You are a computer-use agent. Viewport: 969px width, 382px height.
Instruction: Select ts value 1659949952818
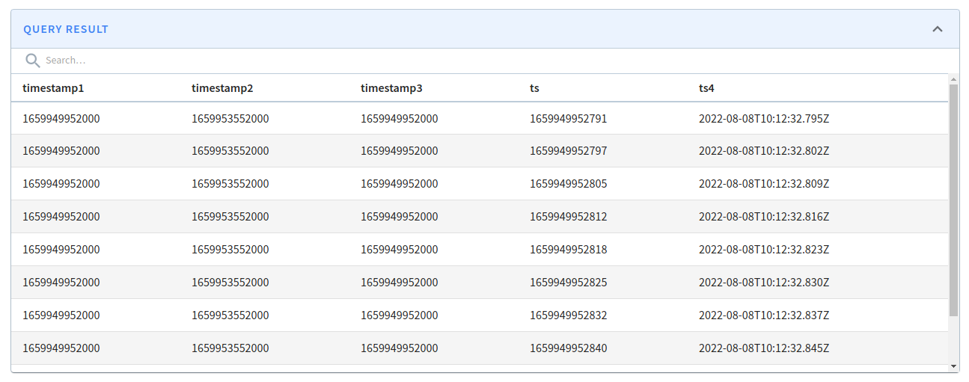pos(568,250)
